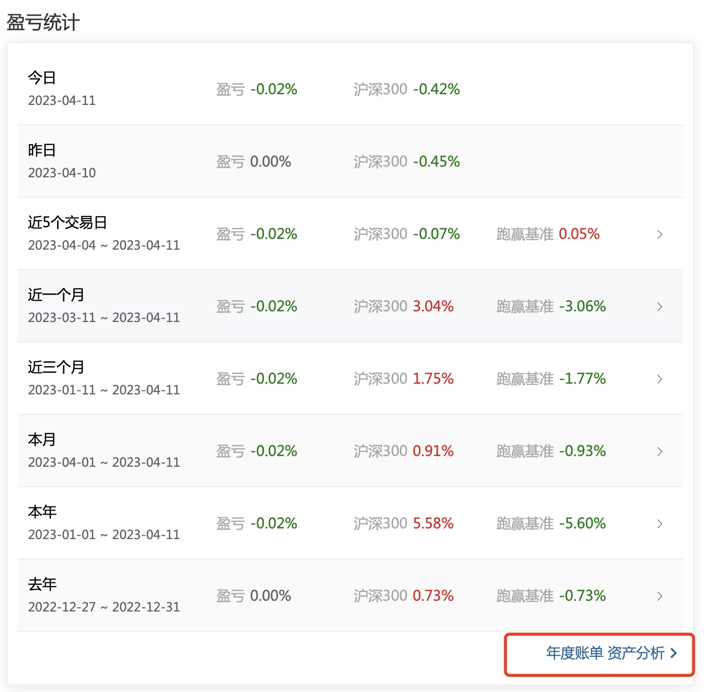The width and height of the screenshot is (706, 692).
Task: Click the 近一个月 period label
Action: (56, 295)
